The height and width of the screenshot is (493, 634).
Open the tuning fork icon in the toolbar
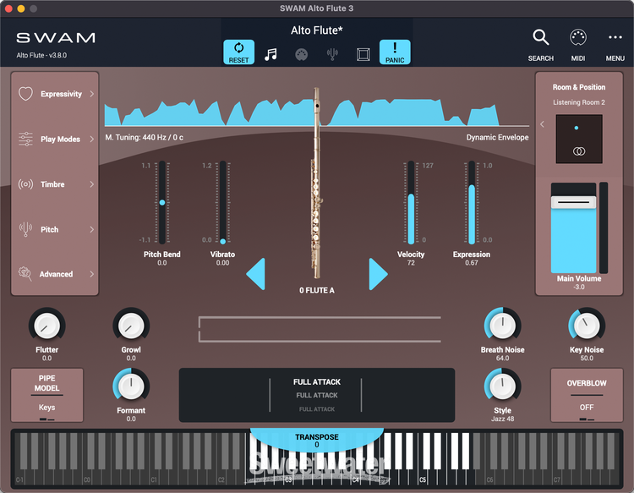tap(332, 54)
